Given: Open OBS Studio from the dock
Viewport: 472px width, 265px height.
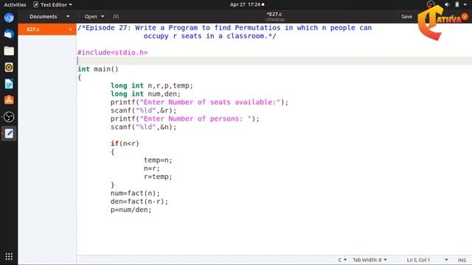Looking at the screenshot, I should [9, 116].
